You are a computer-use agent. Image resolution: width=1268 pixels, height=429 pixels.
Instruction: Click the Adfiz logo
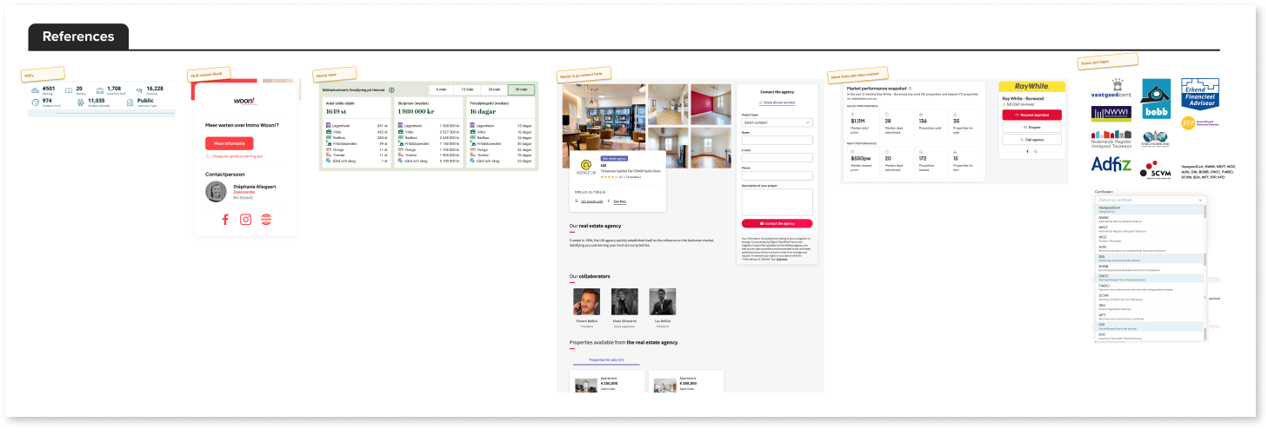click(x=1111, y=163)
